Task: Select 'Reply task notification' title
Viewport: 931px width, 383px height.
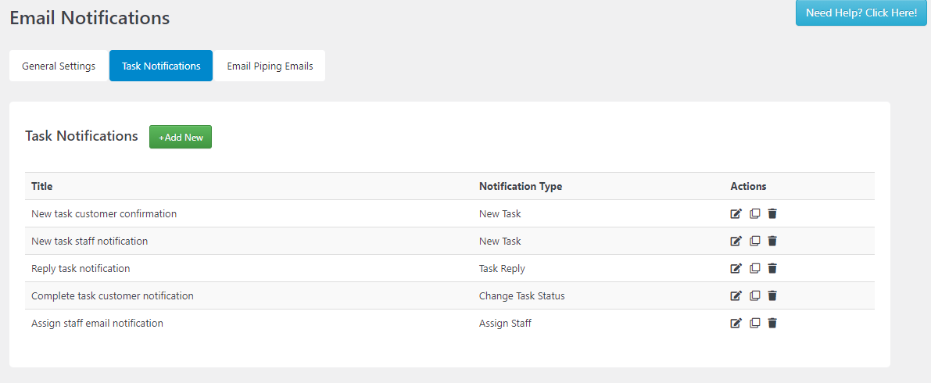Action: coord(81,268)
